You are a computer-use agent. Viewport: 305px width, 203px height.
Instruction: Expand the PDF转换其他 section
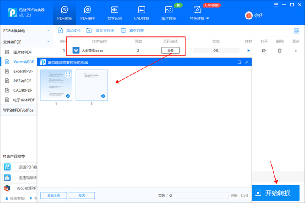point(27,31)
